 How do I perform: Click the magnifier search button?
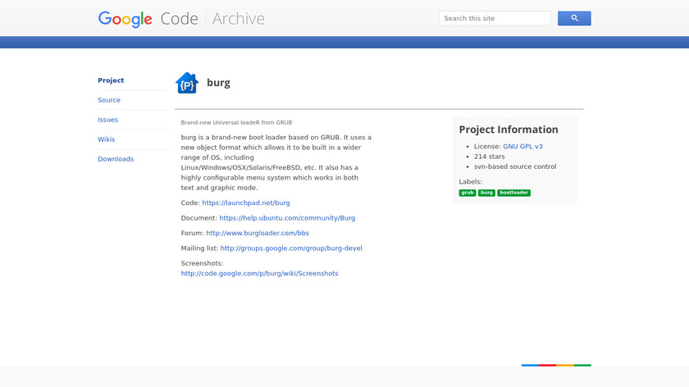[x=574, y=19]
